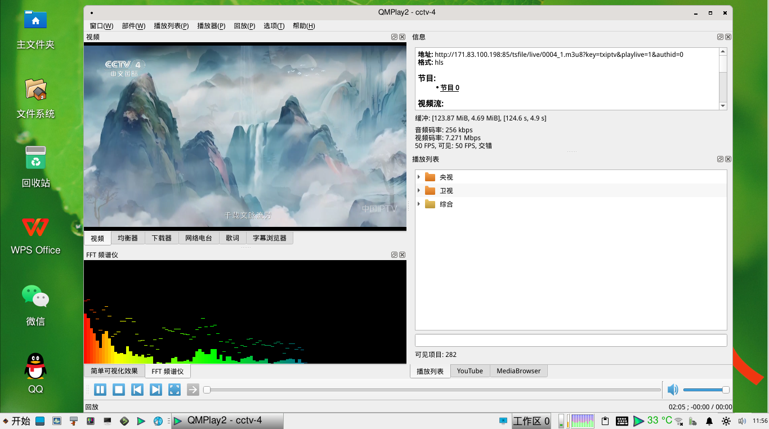Image resolution: width=769 pixels, height=429 pixels.
Task: Pause the current playback
Action: (x=100, y=389)
